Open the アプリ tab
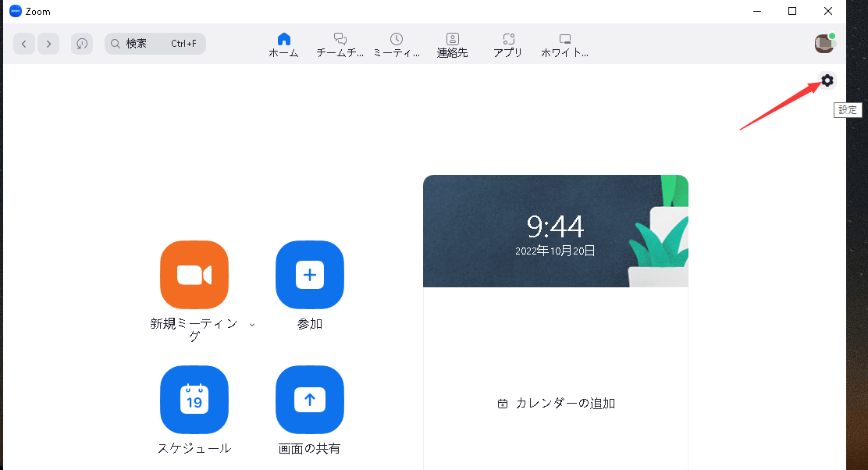Viewport: 868px width, 470px height. pyautogui.click(x=508, y=45)
